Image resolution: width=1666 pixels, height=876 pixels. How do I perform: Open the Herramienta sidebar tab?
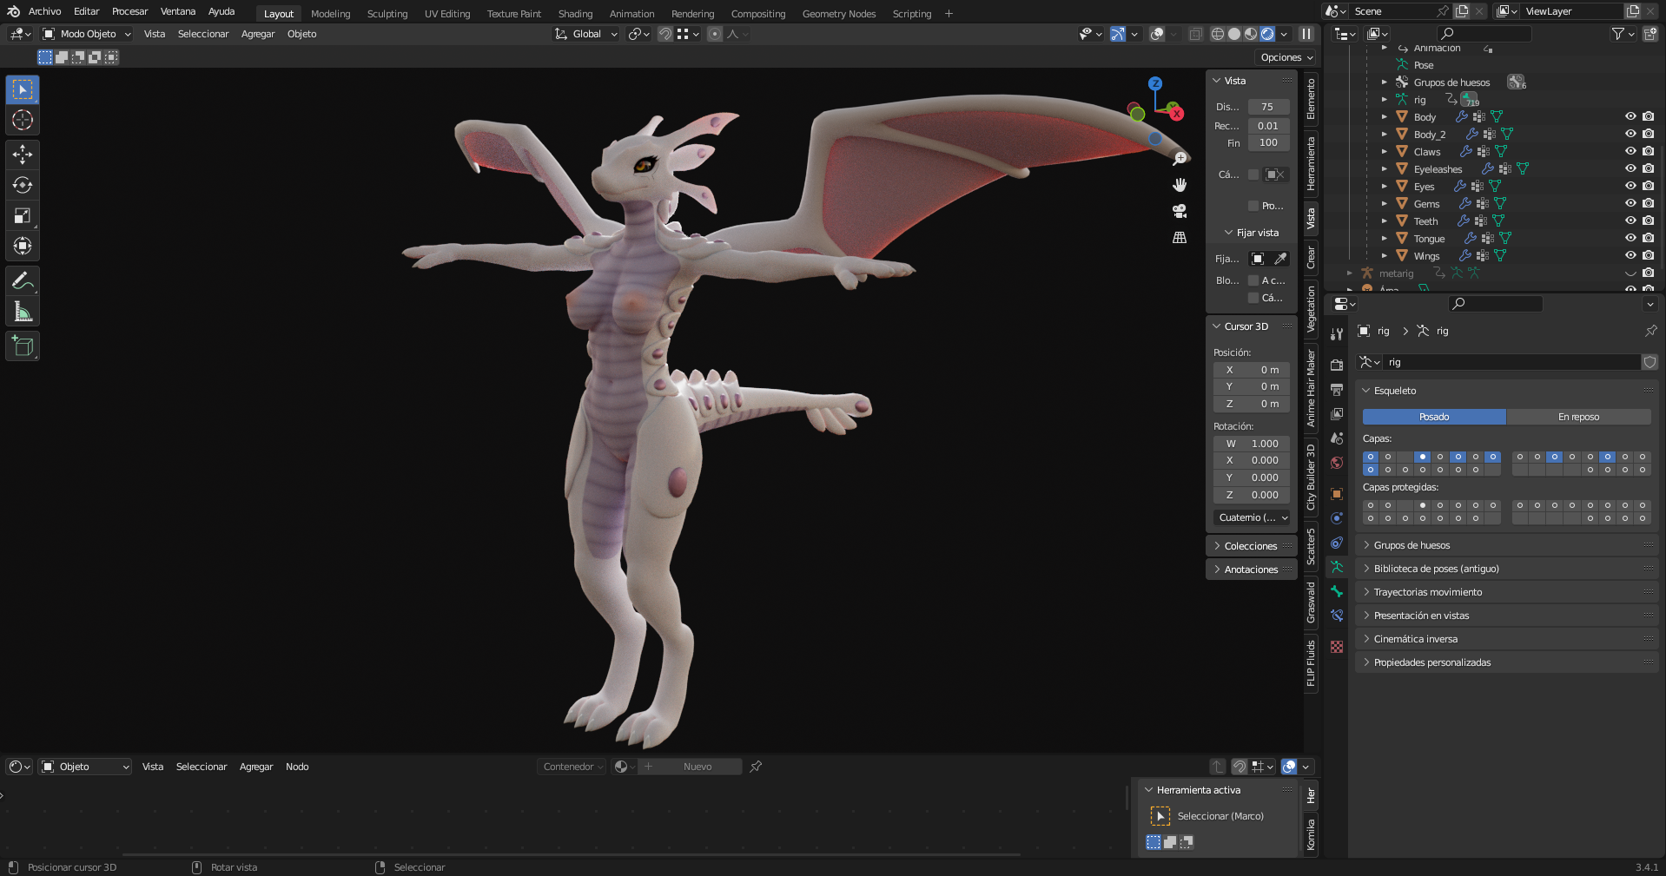pyautogui.click(x=1311, y=162)
